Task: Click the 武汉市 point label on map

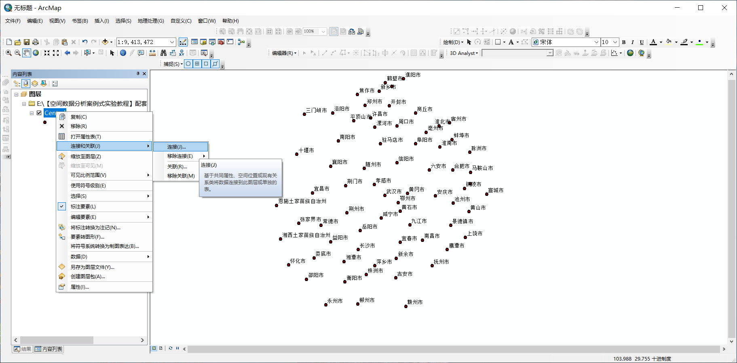Action: (x=394, y=191)
